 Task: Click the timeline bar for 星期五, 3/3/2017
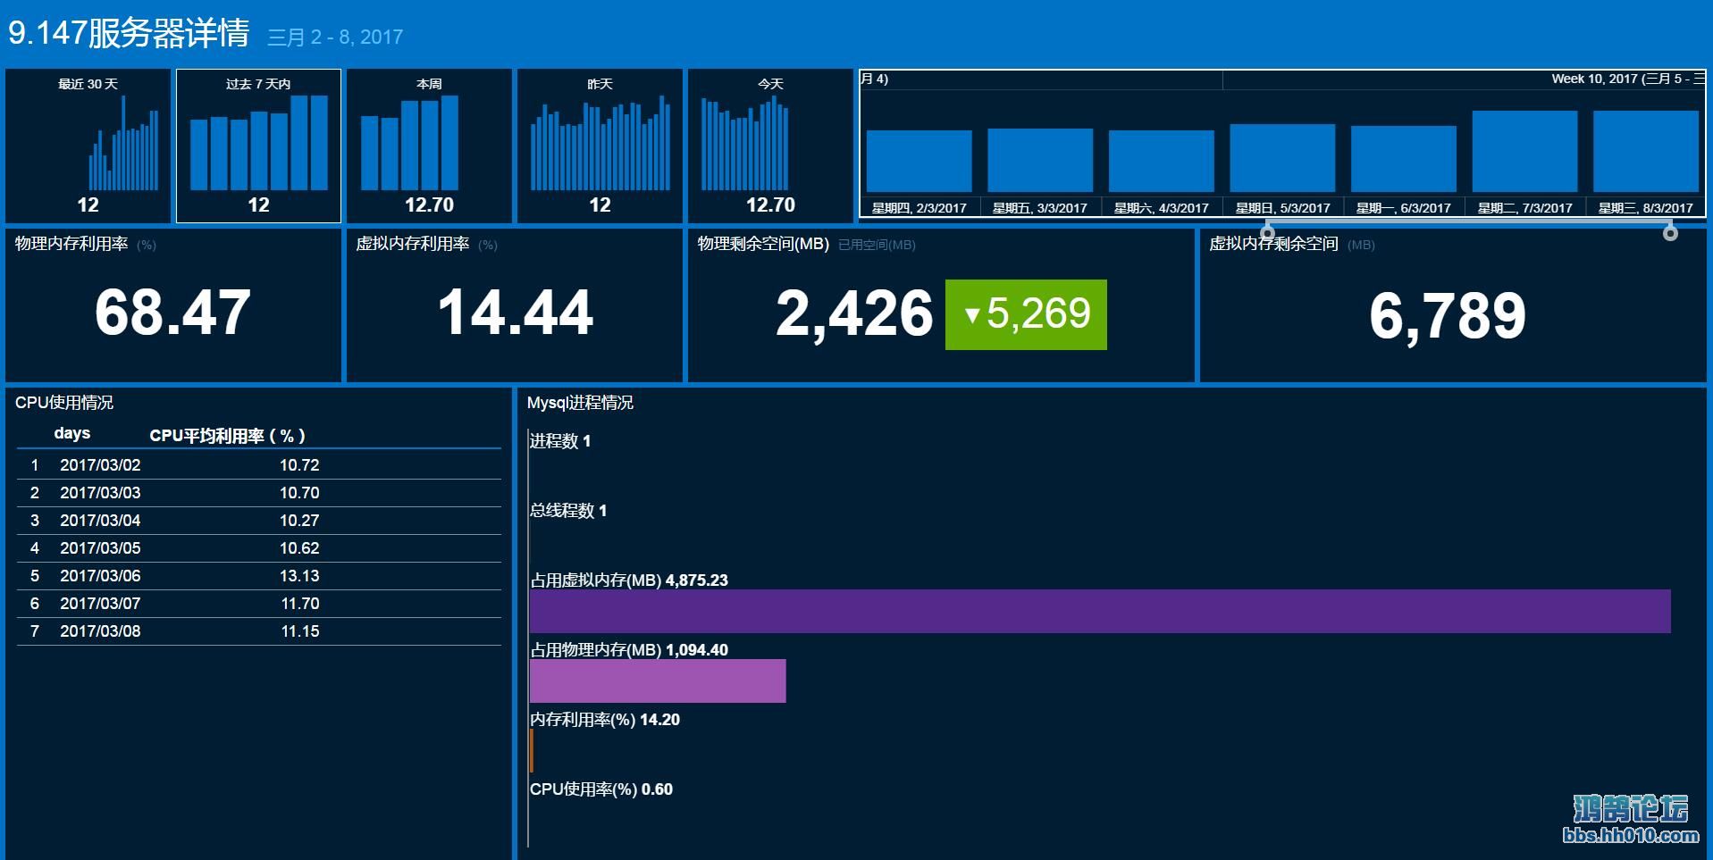(x=1040, y=160)
